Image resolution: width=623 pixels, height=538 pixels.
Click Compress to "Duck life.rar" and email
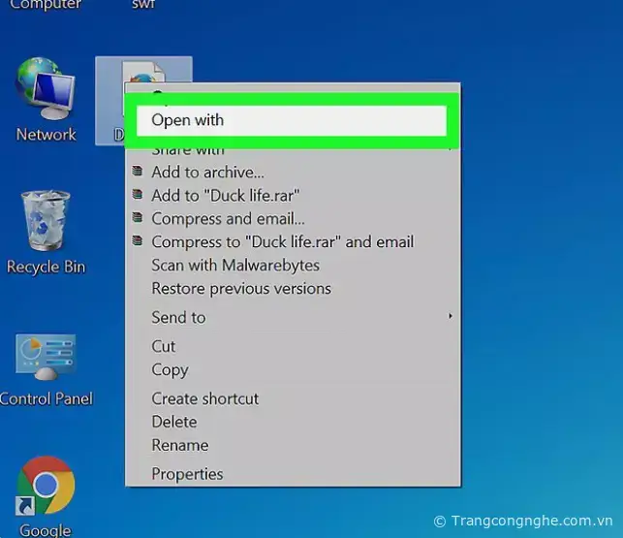click(x=282, y=242)
